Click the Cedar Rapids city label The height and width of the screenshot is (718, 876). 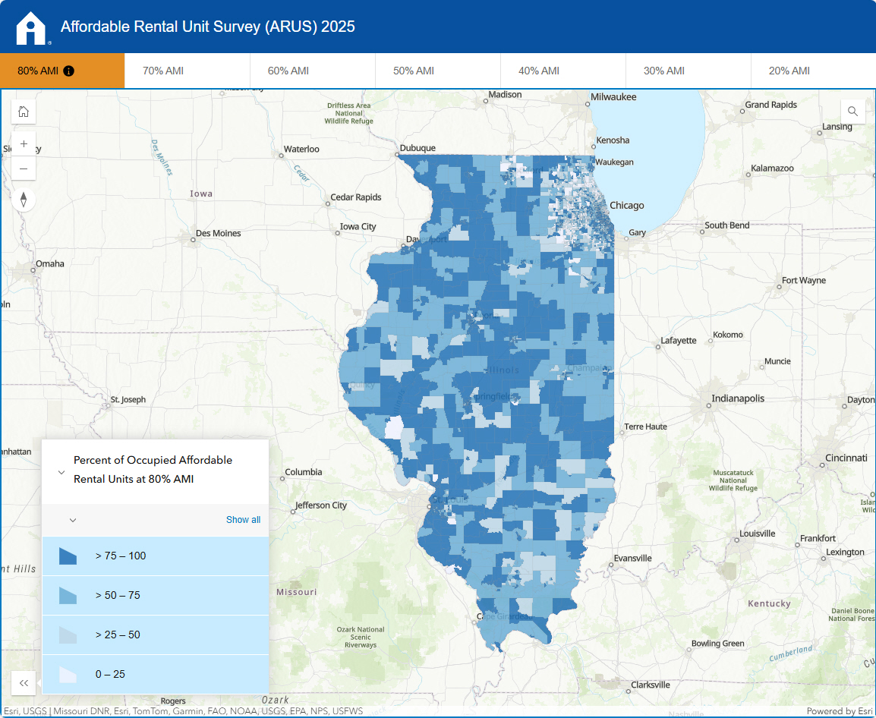[x=356, y=197]
